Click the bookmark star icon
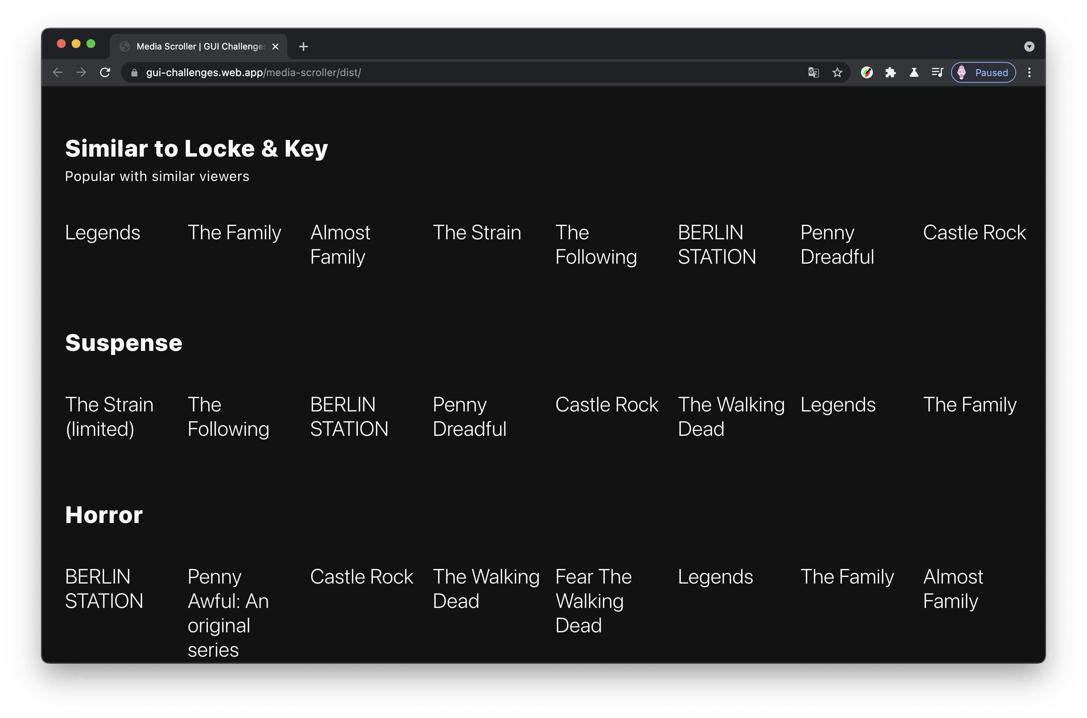Viewport: 1087px width, 718px height. click(836, 73)
